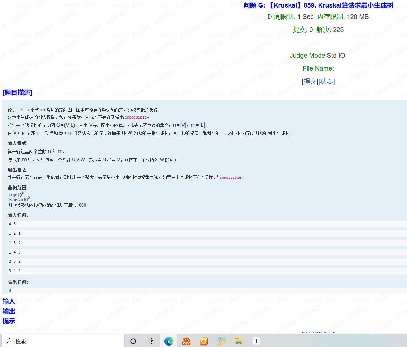Click the 输入 heading below the samples
Image resolution: width=407 pixels, height=347 pixels.
[9, 301]
